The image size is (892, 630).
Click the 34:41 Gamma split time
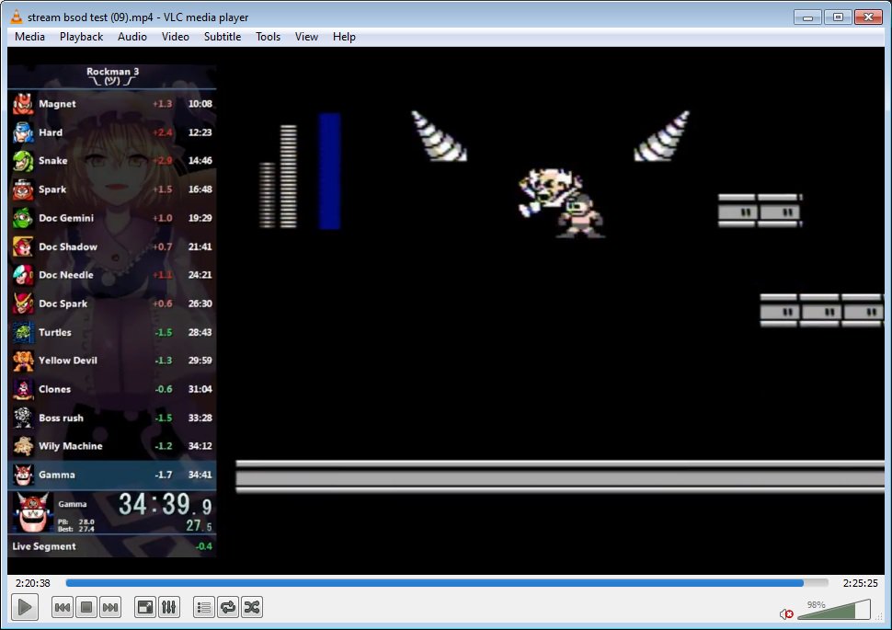pyautogui.click(x=200, y=474)
